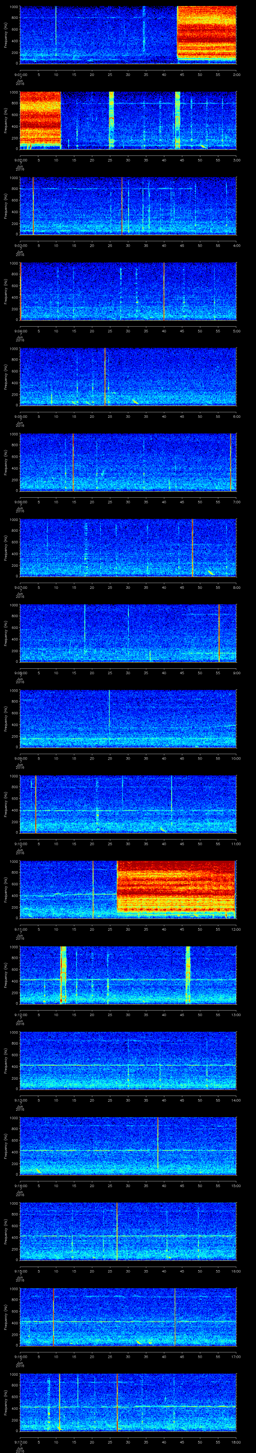The image size is (256, 1453).
Task: Select the red noise block in 9:01:00 spectrogram
Action: tap(206, 33)
